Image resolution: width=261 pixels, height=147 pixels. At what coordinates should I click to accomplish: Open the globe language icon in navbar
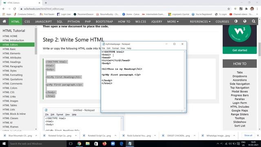click(245, 21)
